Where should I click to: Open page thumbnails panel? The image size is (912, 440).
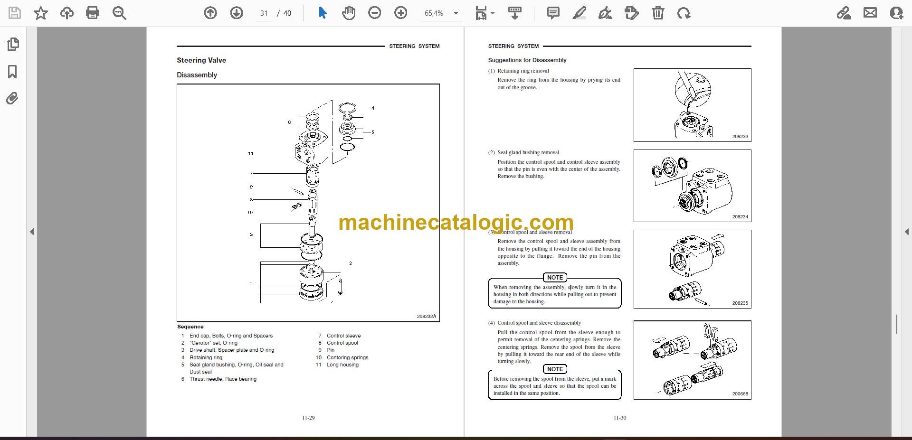point(13,44)
